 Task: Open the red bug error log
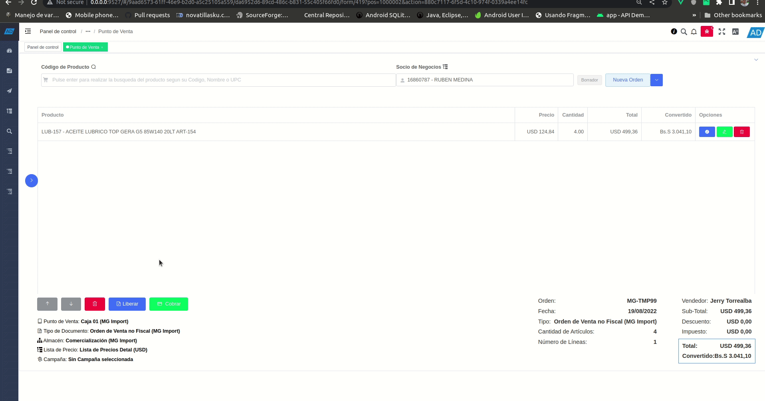coord(707,32)
